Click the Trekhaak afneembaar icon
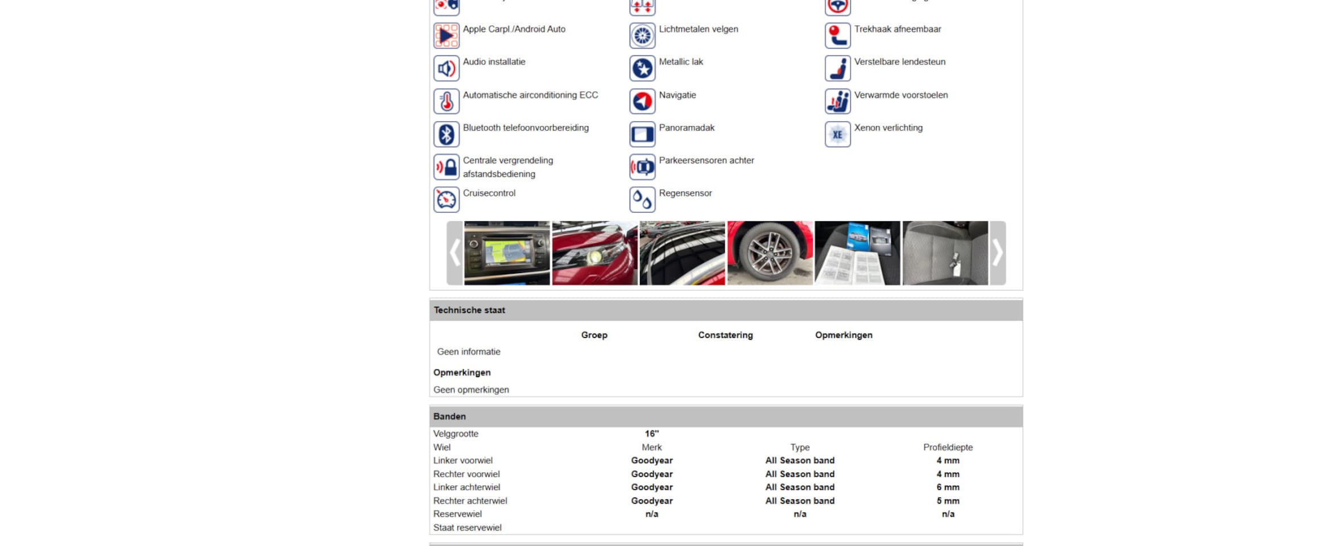1322x546 pixels. point(838,36)
